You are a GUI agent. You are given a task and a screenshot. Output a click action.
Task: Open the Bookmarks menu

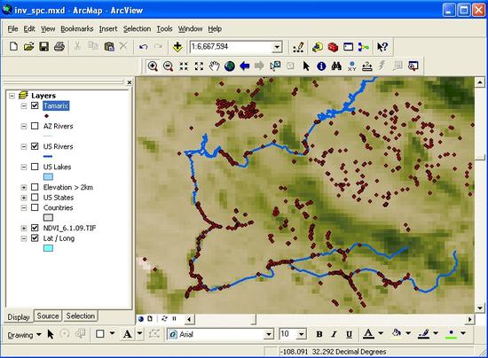pos(77,29)
